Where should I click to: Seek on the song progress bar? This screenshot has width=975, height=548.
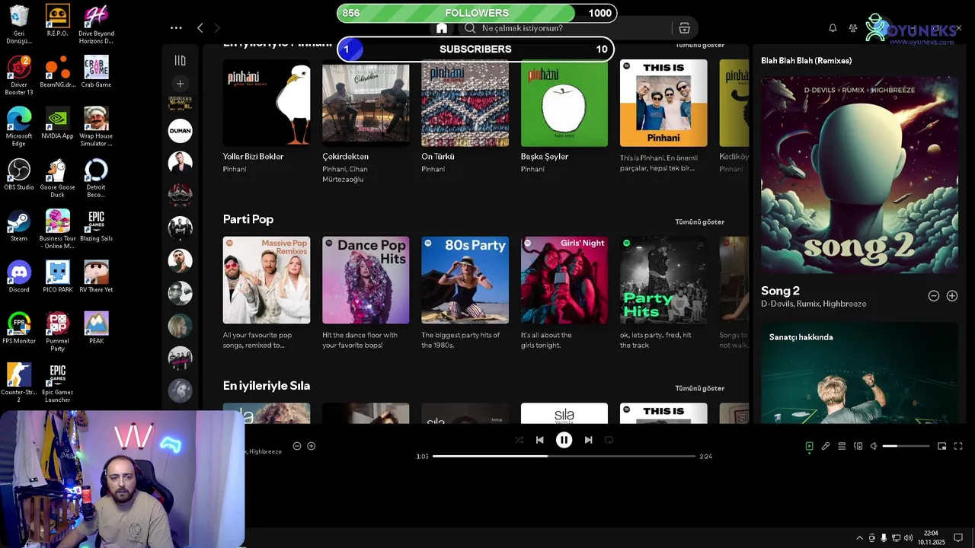coord(564,457)
